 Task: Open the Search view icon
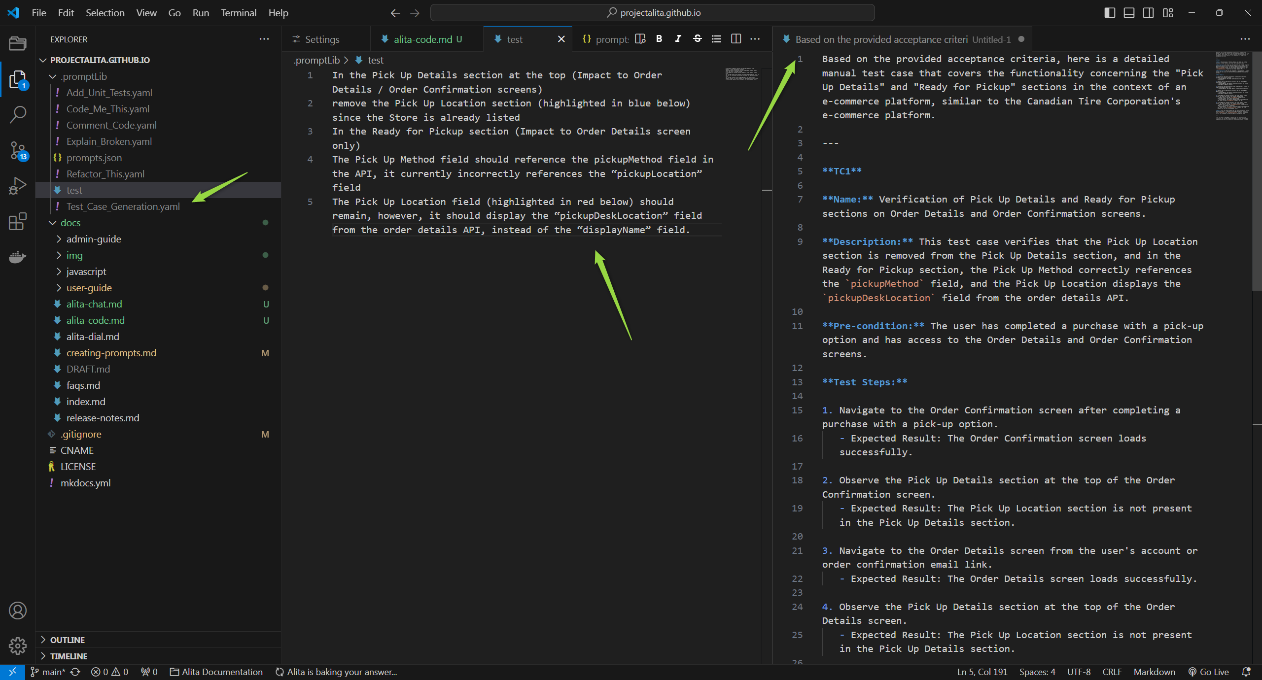pos(18,114)
